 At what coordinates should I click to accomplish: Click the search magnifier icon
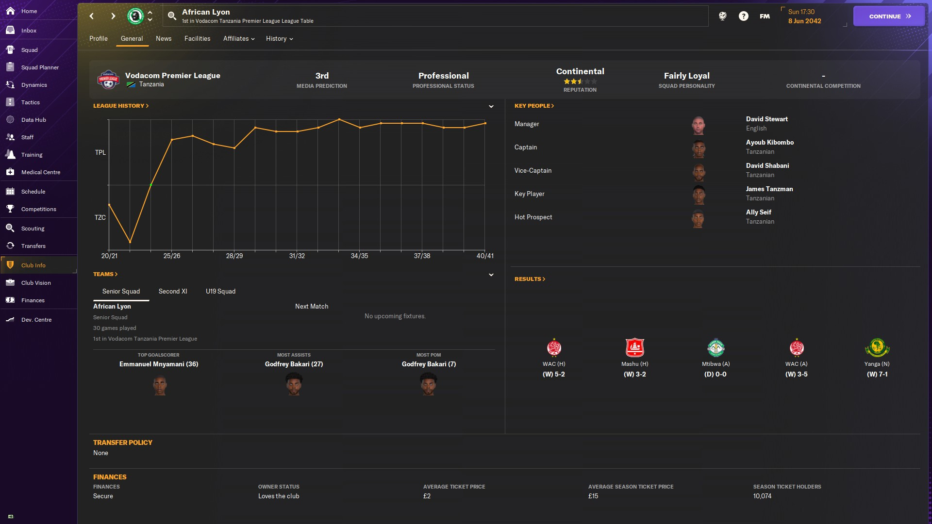coord(172,16)
